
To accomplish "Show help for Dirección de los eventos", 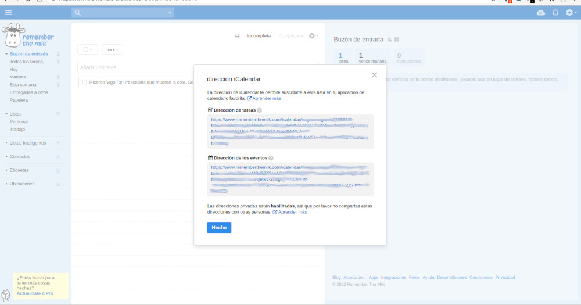I will tap(271, 158).
